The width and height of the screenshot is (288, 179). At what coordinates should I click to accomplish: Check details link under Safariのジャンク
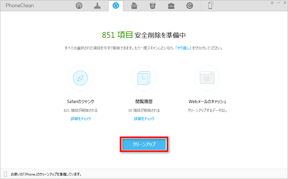(x=81, y=119)
